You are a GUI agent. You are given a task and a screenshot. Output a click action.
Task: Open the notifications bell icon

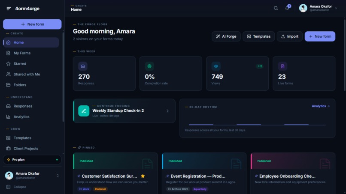click(x=287, y=8)
